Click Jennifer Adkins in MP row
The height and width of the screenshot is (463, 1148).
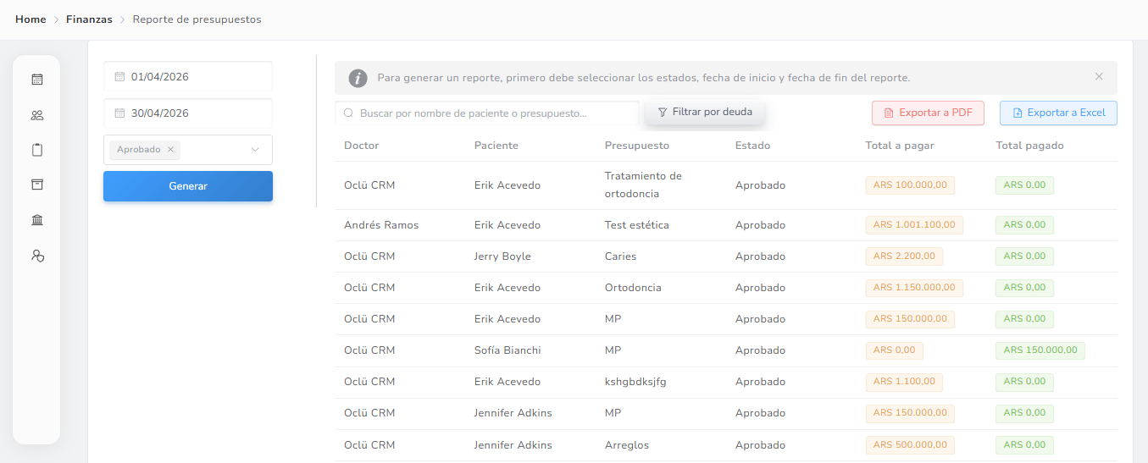pos(513,413)
